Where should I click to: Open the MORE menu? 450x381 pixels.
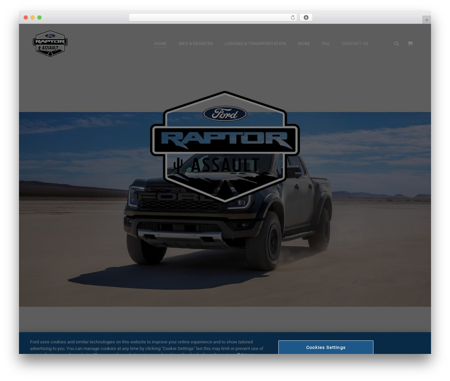pos(304,44)
